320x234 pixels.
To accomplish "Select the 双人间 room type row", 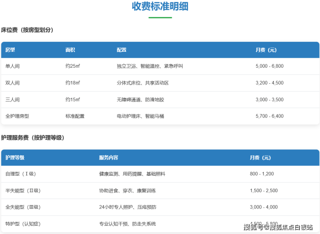I will [x=13, y=83].
